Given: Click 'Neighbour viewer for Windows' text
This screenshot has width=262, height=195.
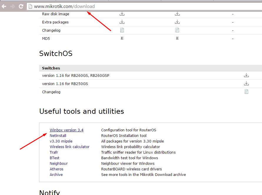Looking at the screenshot, I should [x=128, y=164].
